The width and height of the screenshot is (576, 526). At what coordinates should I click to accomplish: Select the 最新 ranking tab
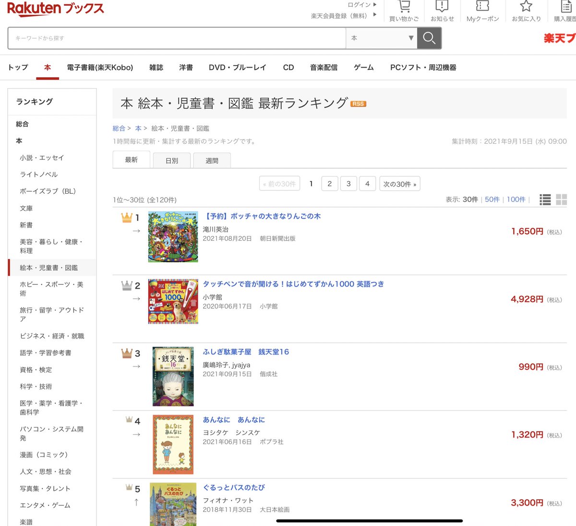132,160
